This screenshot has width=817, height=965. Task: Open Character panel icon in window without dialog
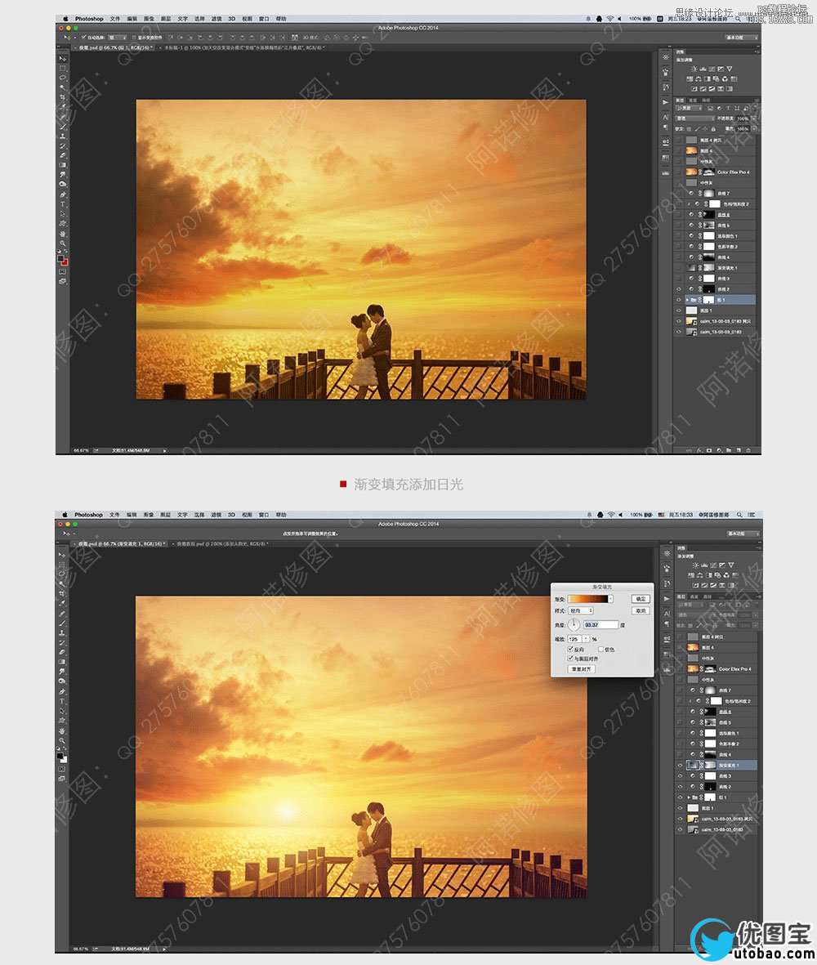pos(665,117)
